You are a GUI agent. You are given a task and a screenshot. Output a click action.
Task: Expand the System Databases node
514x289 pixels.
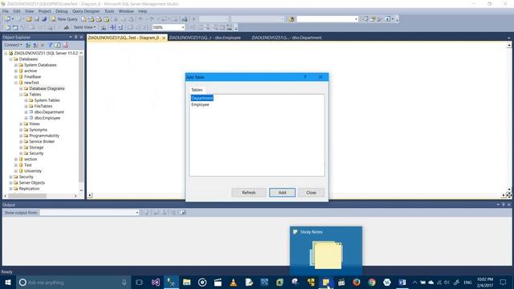click(x=16, y=65)
